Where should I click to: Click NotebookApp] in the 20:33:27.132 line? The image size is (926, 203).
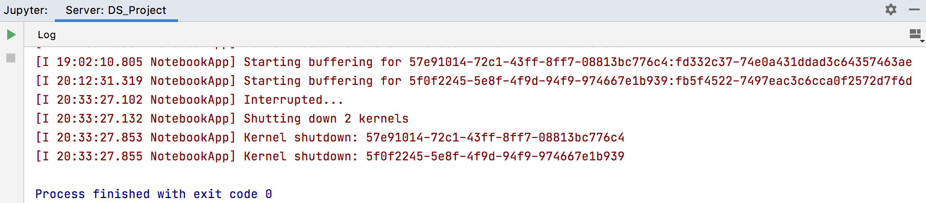point(193,119)
